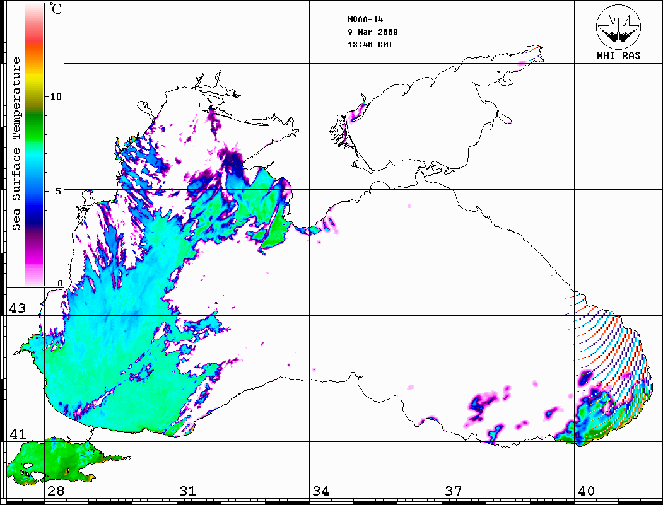Click longitude label '28'
Image resolution: width=663 pixels, height=505 pixels.
click(x=56, y=491)
